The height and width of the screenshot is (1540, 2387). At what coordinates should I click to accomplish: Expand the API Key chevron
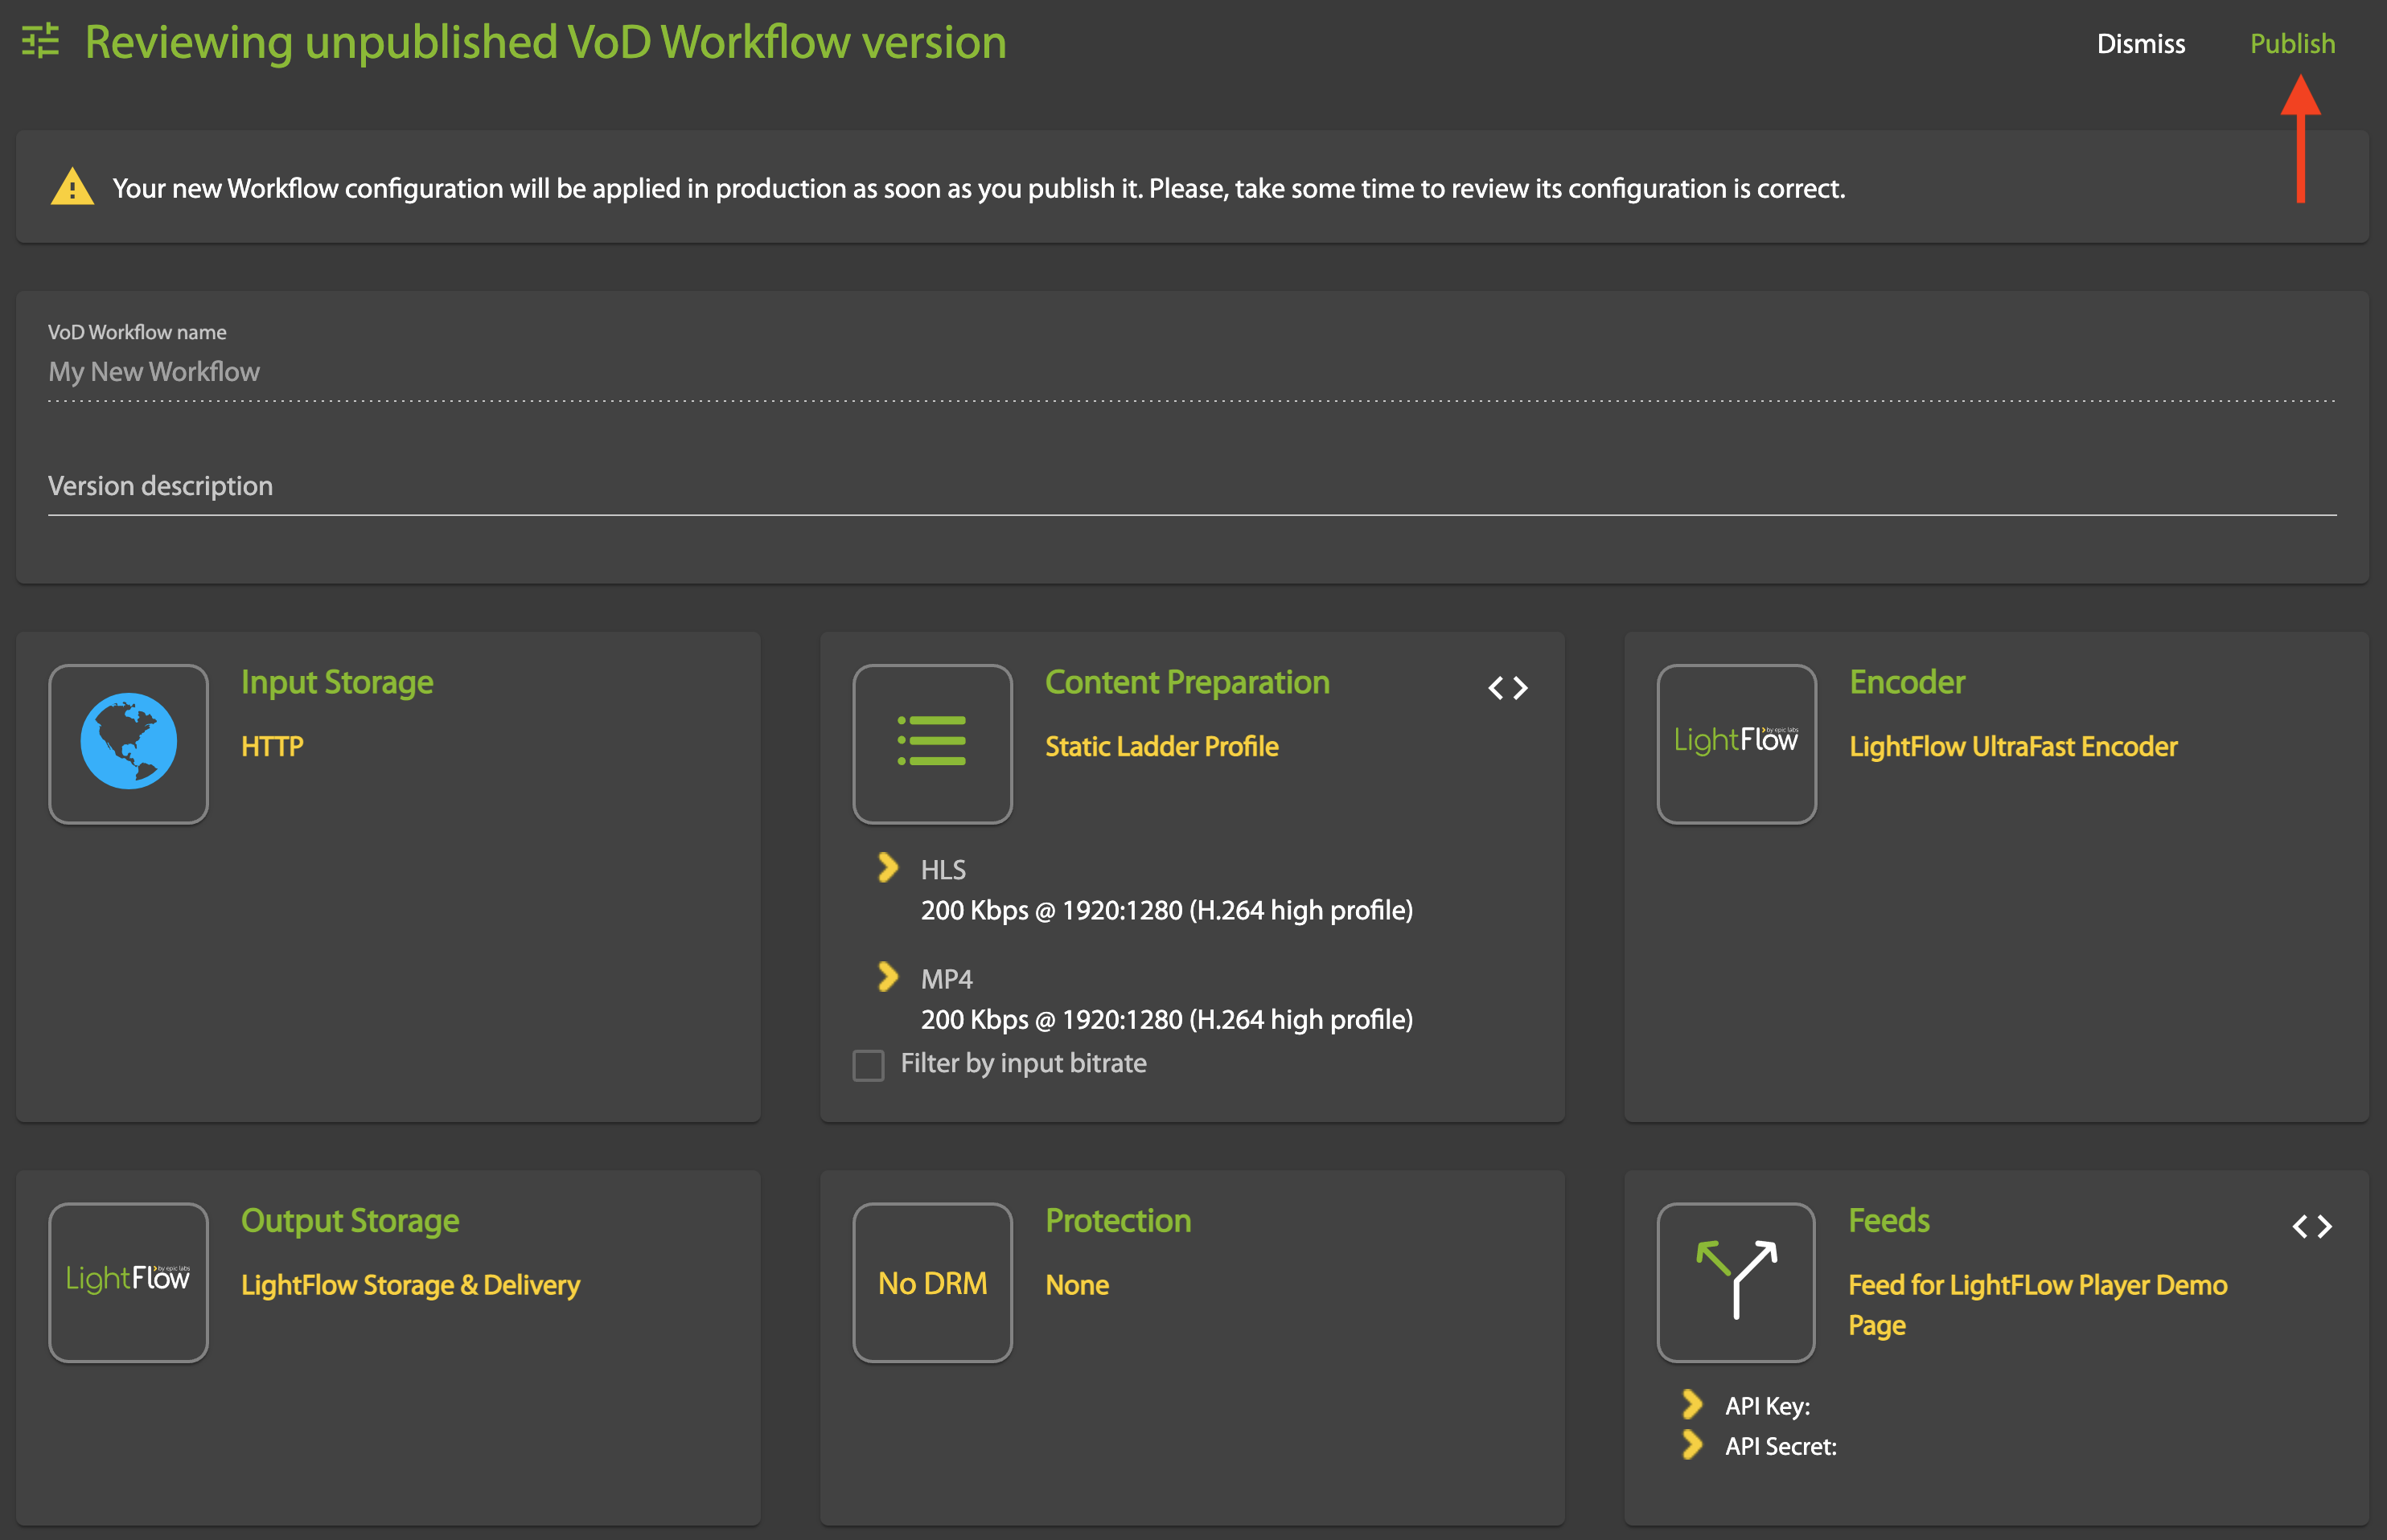click(x=1691, y=1404)
